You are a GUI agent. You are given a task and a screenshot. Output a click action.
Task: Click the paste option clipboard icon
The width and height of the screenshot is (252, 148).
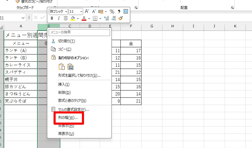tap(62, 66)
